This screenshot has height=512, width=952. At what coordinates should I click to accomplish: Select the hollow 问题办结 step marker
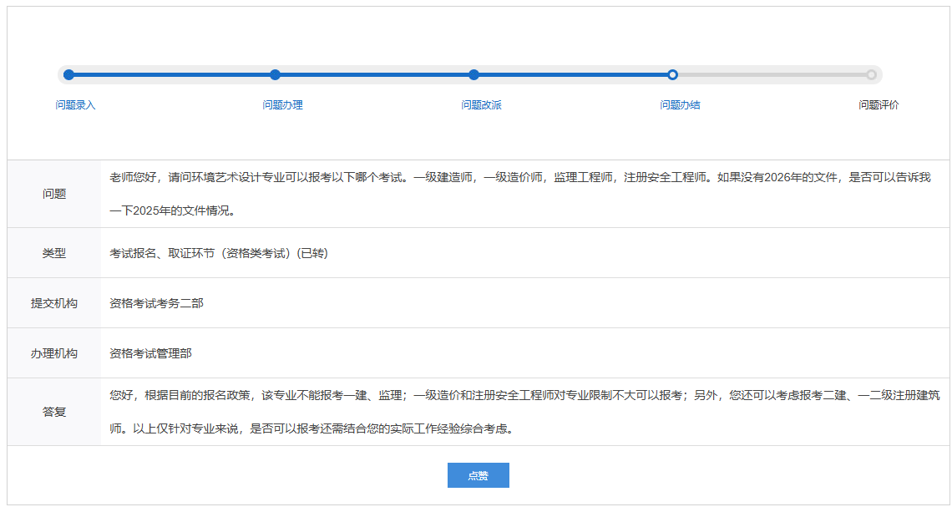[x=672, y=75]
